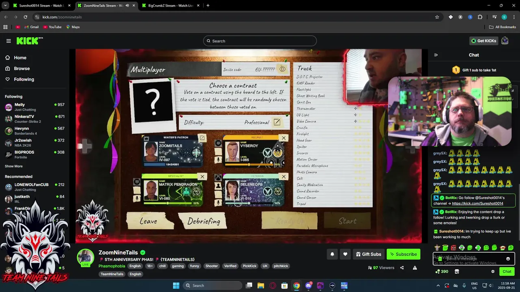Click edit icon on ZOOM9TAILS card
This screenshot has height=292, width=520.
202,138
